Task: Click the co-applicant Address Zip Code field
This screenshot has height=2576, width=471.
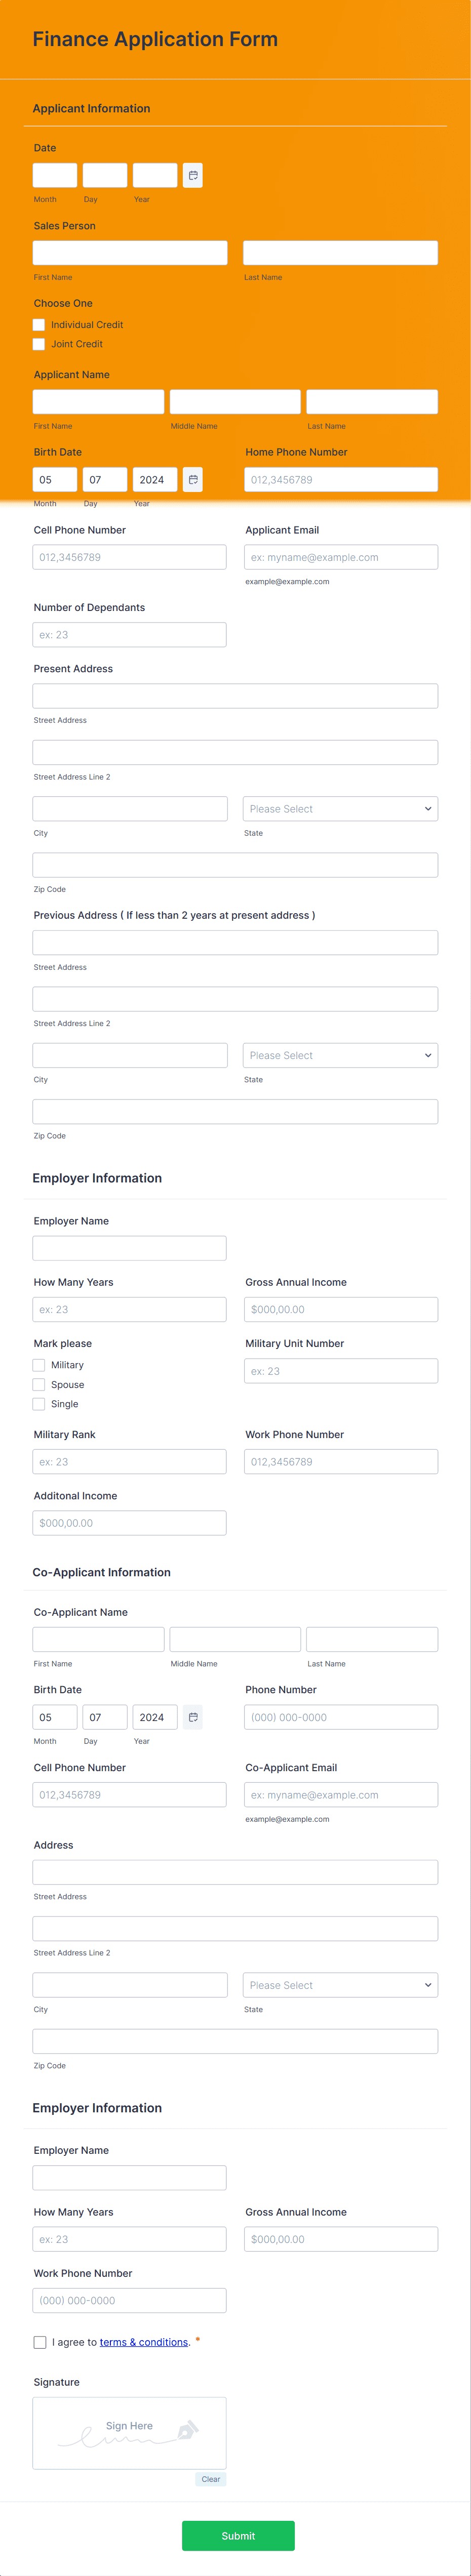Action: click(235, 2041)
